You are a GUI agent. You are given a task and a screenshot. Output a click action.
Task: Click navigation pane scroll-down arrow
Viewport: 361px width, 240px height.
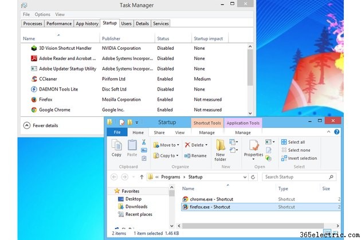[x=172, y=226]
